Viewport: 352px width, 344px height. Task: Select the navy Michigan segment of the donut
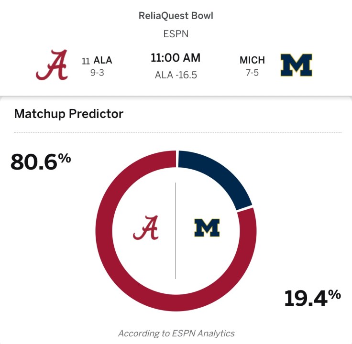click(220, 174)
